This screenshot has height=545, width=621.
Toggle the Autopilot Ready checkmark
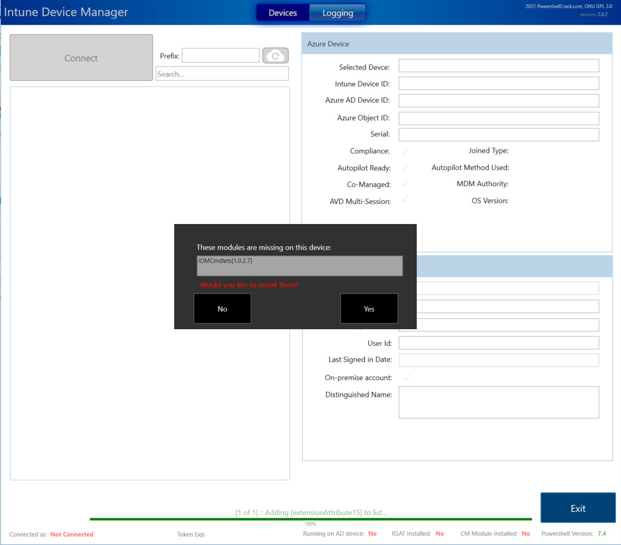405,168
